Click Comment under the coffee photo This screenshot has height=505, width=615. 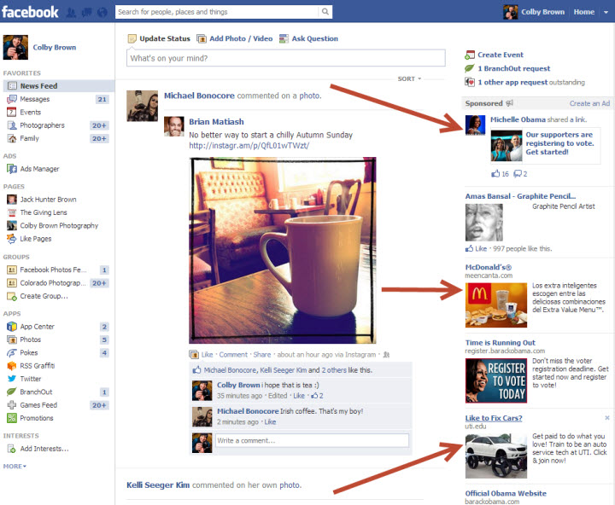coord(233,355)
